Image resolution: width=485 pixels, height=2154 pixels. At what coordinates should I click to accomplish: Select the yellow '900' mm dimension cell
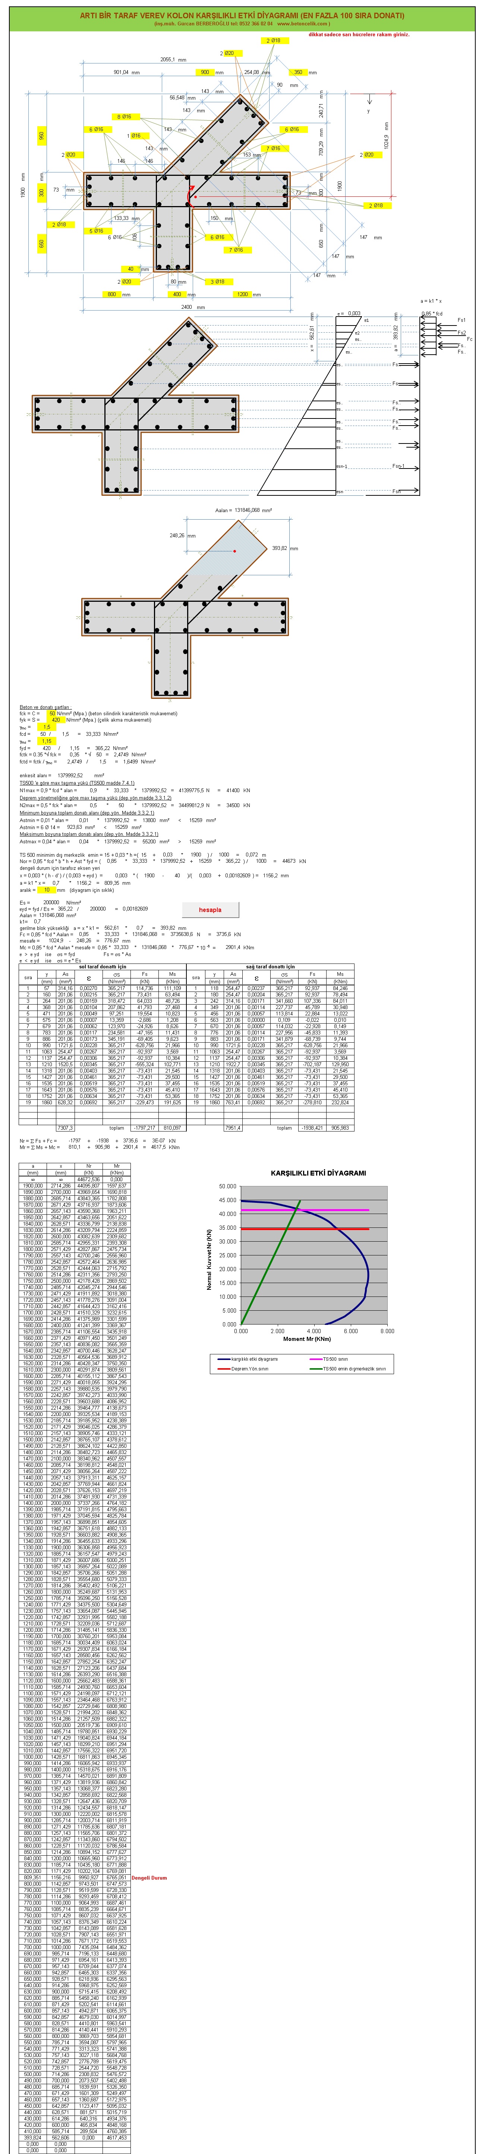tap(205, 73)
